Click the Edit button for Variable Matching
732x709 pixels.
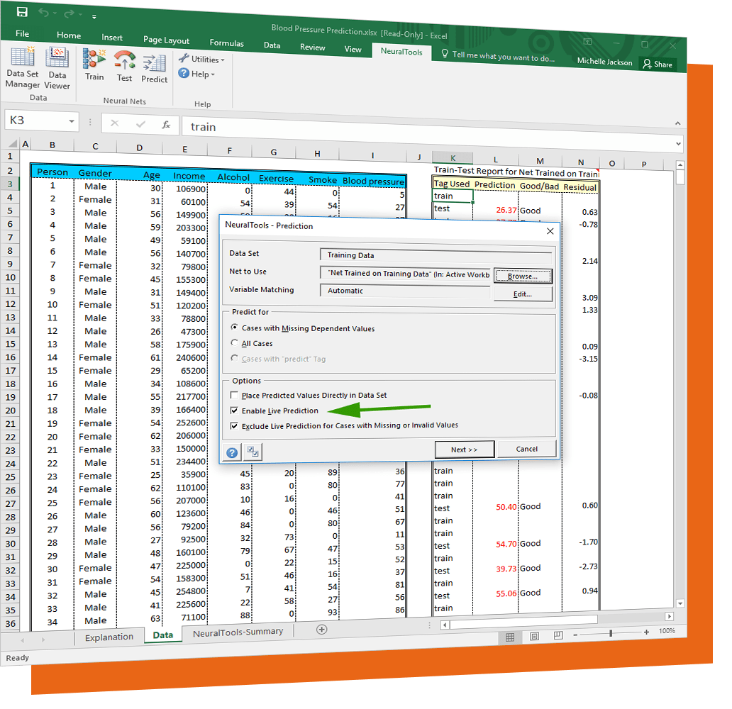[x=523, y=294]
